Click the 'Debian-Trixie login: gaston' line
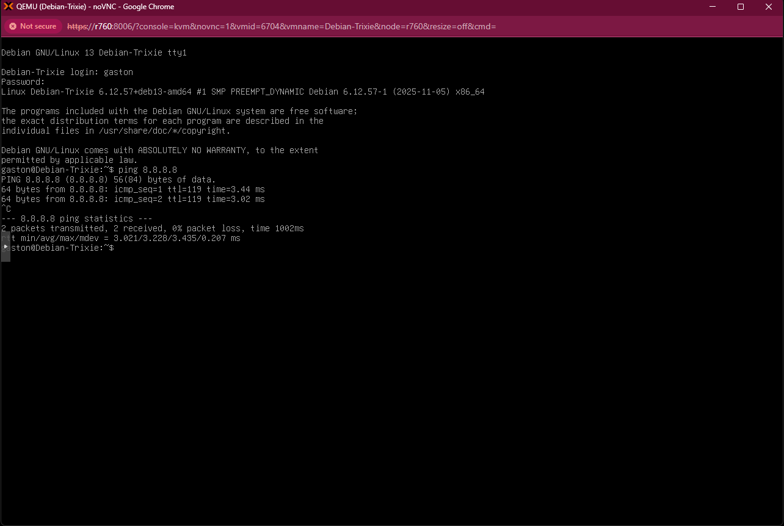 67,72
